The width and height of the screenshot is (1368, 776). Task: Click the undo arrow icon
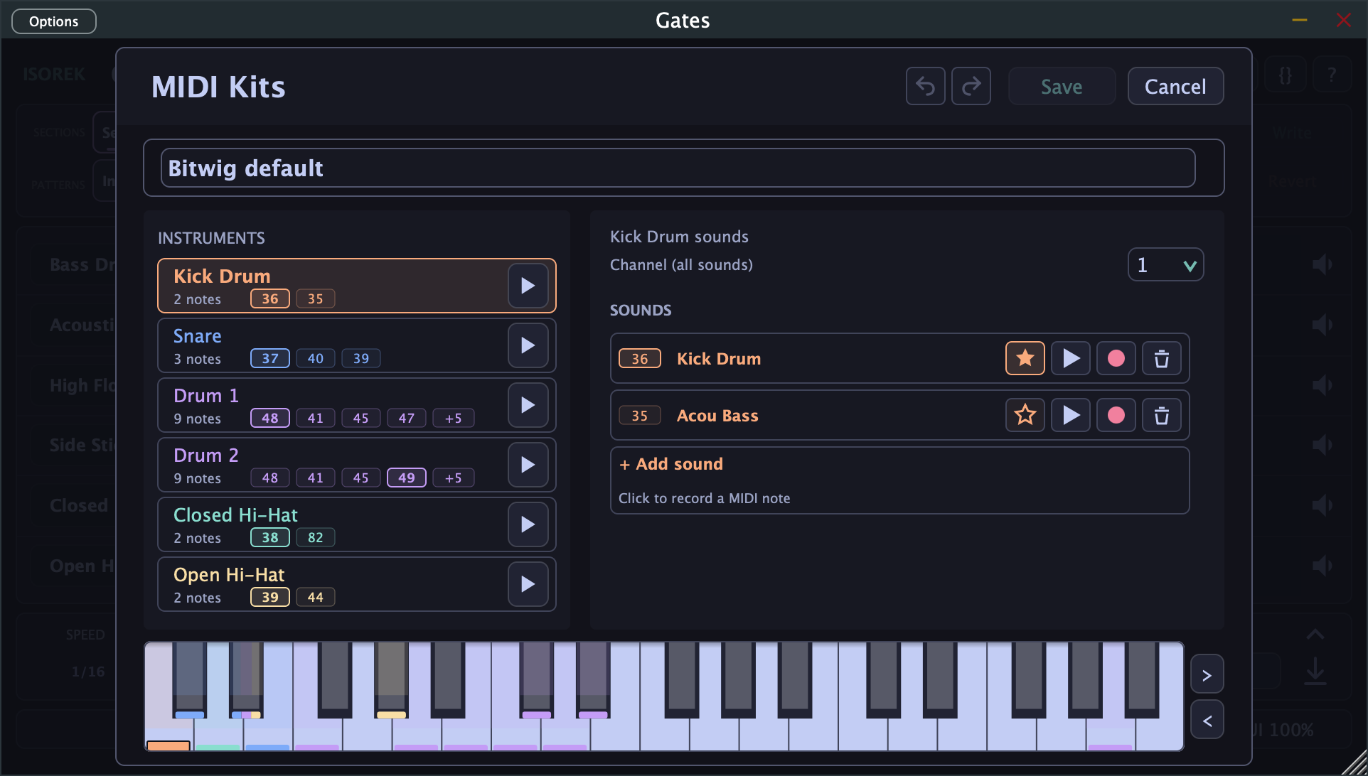pos(925,87)
